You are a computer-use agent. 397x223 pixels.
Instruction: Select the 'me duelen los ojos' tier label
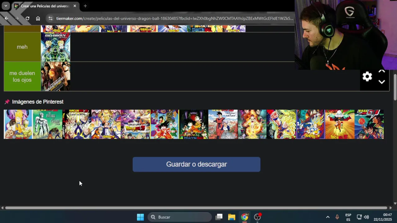[22, 77]
